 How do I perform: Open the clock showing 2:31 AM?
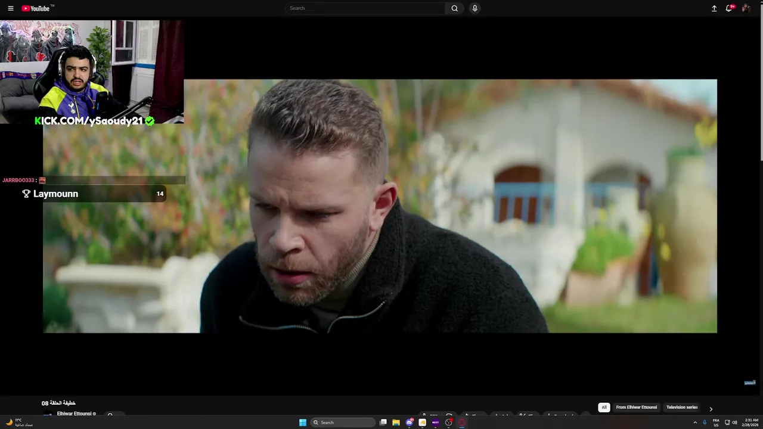click(x=751, y=422)
